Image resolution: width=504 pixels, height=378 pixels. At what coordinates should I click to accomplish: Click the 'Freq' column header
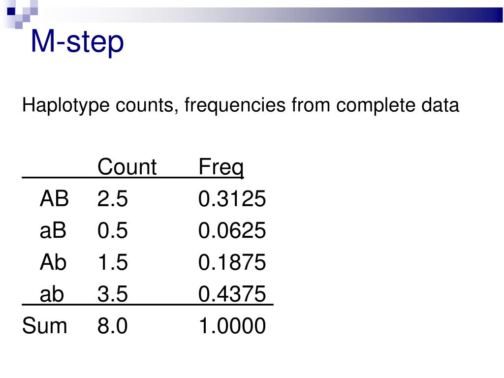click(221, 168)
